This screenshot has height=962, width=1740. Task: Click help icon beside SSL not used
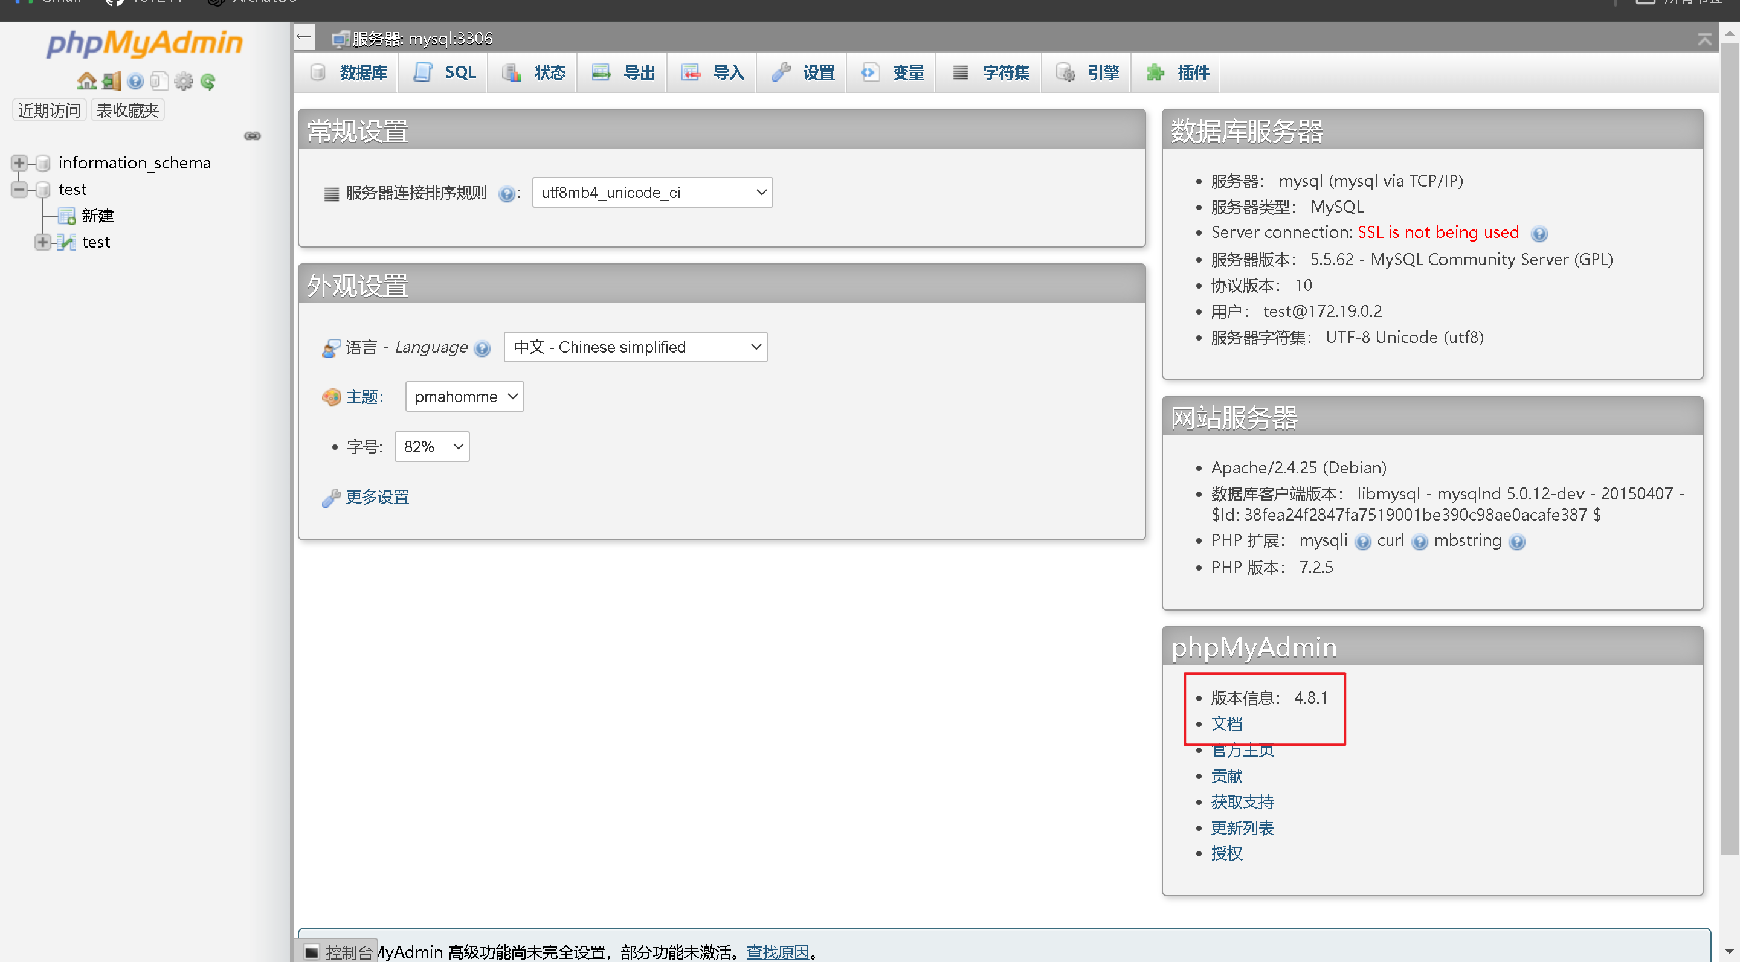(x=1539, y=234)
